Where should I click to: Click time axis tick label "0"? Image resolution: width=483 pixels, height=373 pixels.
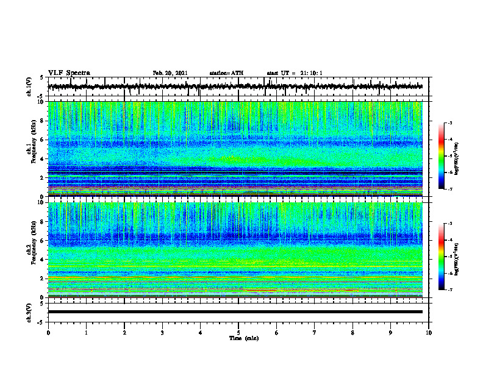click(48, 333)
